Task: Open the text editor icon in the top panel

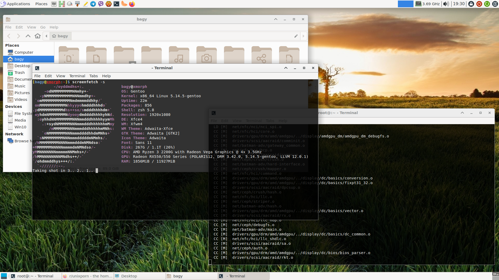Action: point(85,4)
